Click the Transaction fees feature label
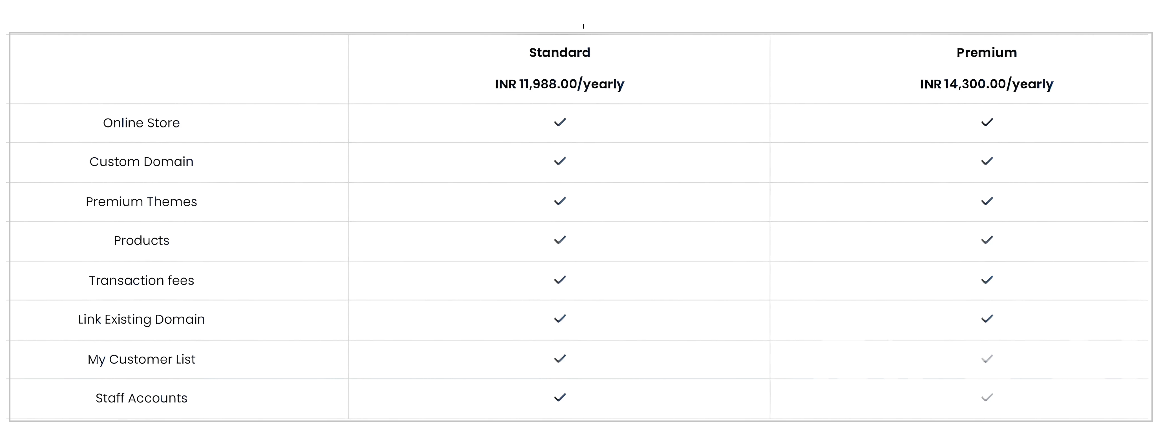 pos(141,280)
